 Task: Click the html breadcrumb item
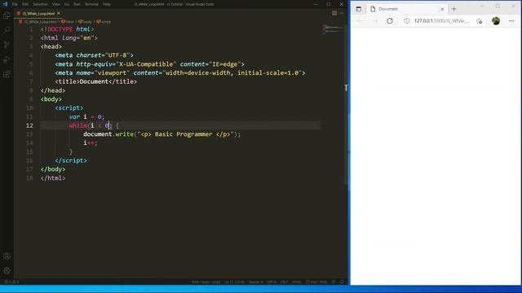[68, 22]
